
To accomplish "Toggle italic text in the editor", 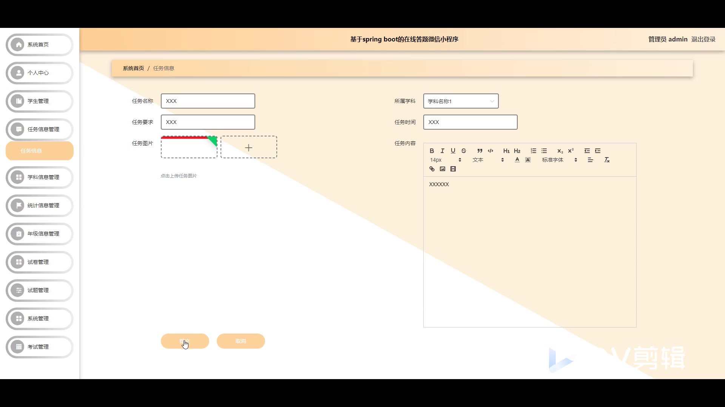I will click(442, 151).
